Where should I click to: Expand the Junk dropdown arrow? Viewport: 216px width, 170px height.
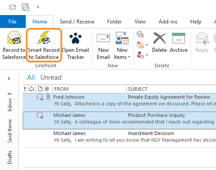click(147, 55)
